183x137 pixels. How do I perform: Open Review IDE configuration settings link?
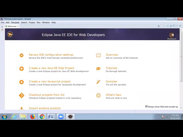coord(51,55)
